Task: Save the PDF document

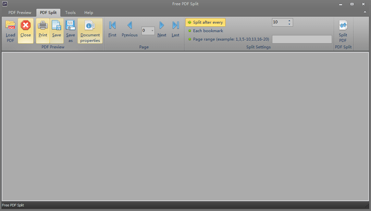Action: [x=56, y=31]
